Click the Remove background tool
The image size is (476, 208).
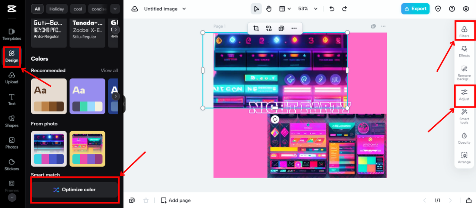click(464, 73)
